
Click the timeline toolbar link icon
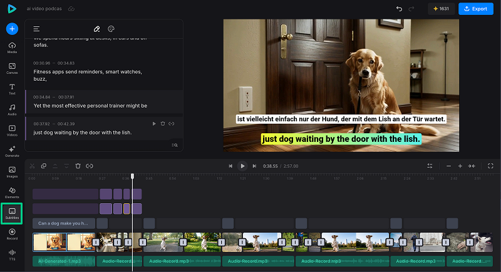(90, 166)
